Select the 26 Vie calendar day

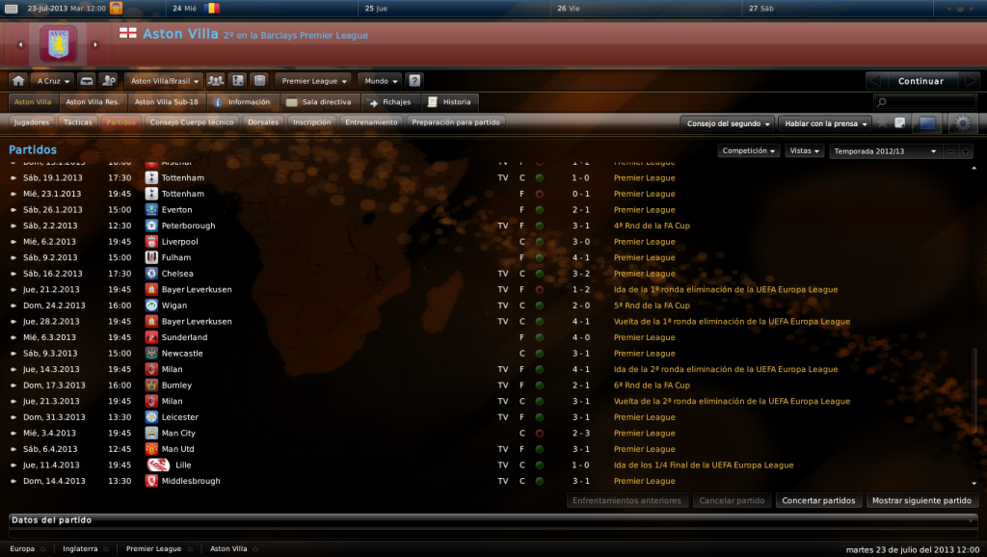646,8
